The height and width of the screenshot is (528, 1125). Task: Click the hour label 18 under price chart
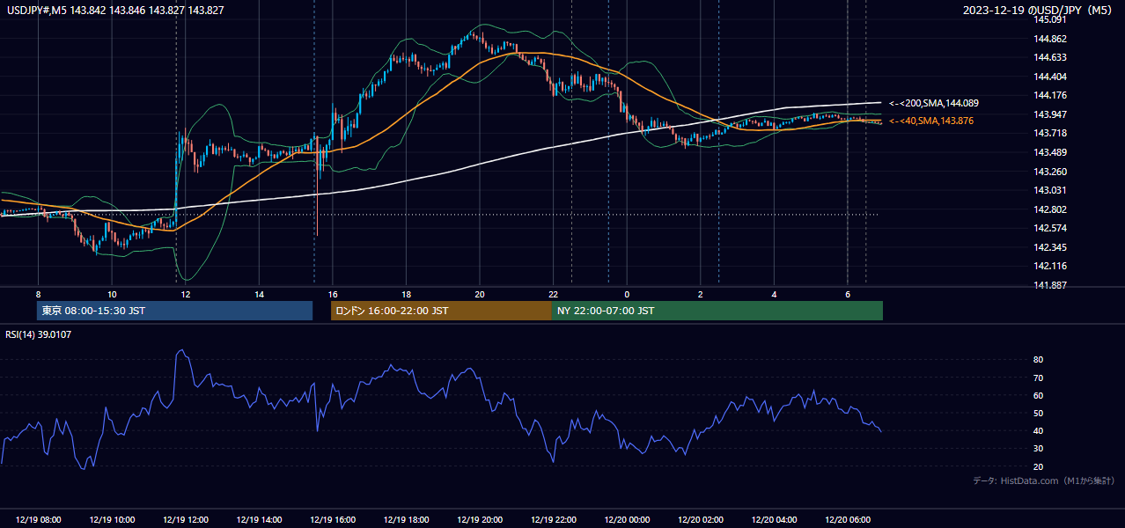click(x=406, y=294)
